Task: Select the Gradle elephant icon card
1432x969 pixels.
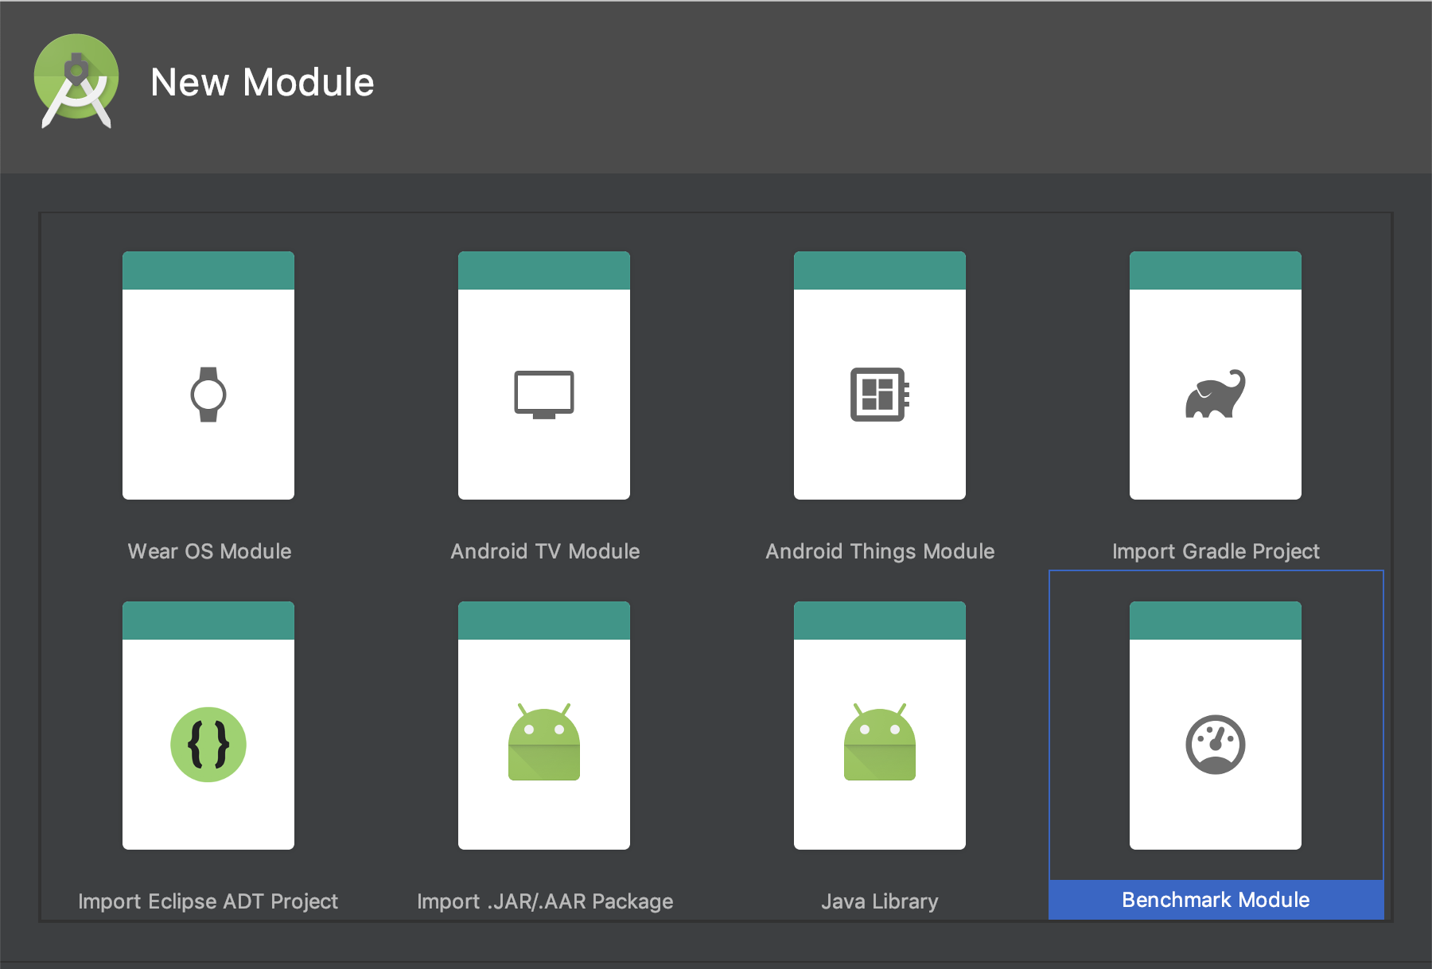Action: click(1216, 376)
